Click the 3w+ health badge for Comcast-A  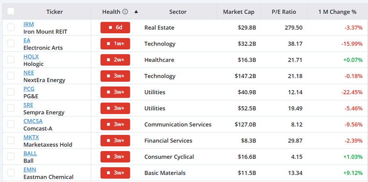115,125
